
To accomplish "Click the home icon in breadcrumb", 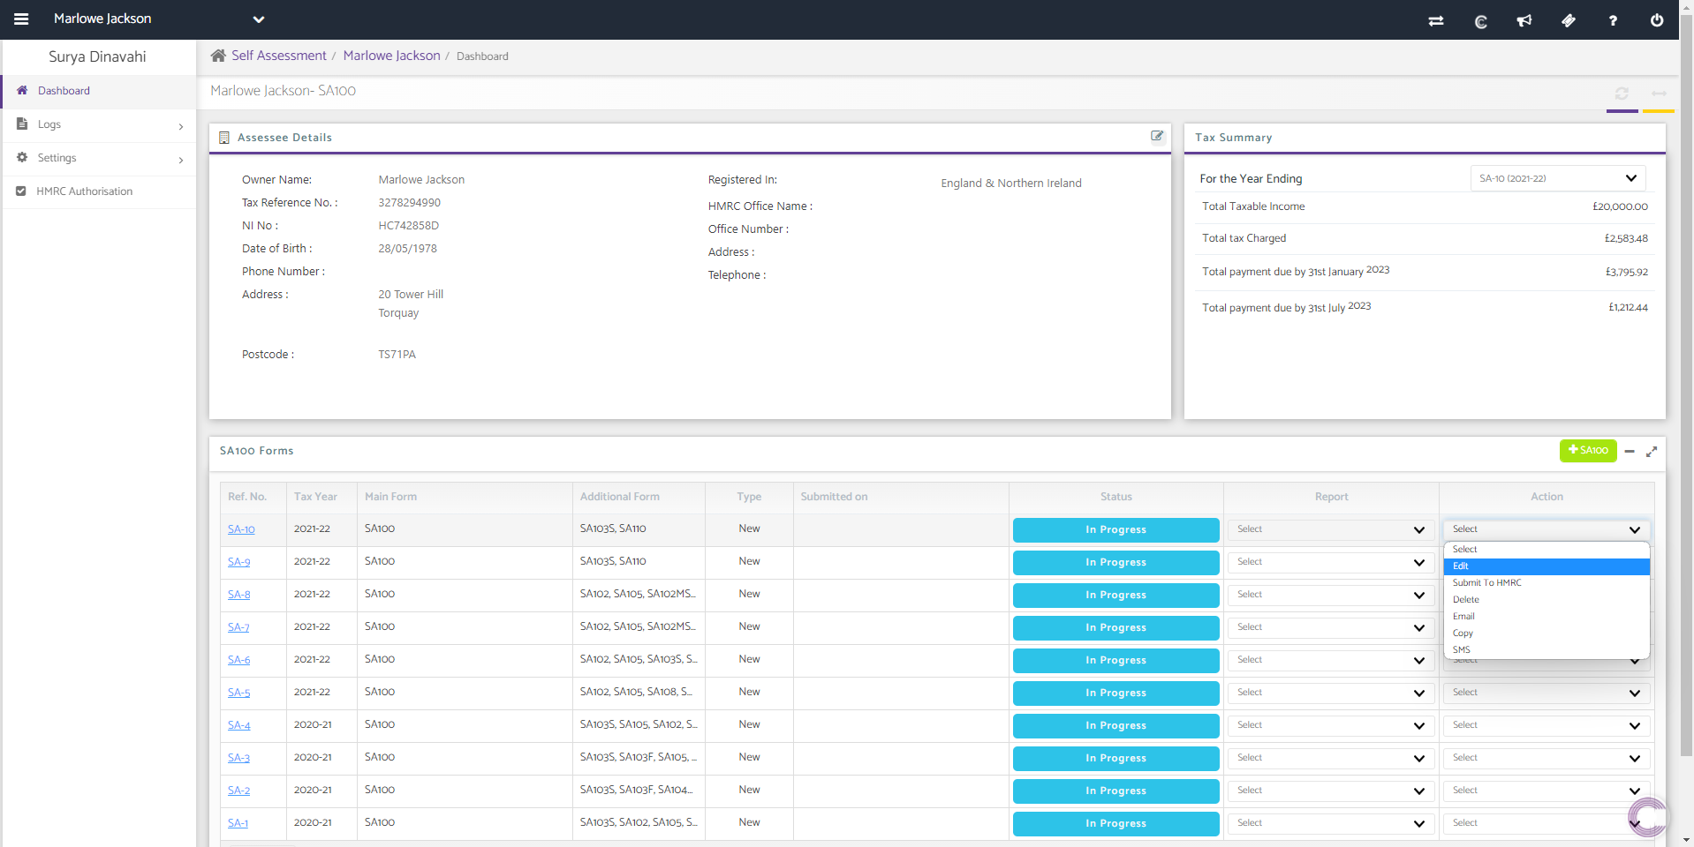I will click(218, 56).
